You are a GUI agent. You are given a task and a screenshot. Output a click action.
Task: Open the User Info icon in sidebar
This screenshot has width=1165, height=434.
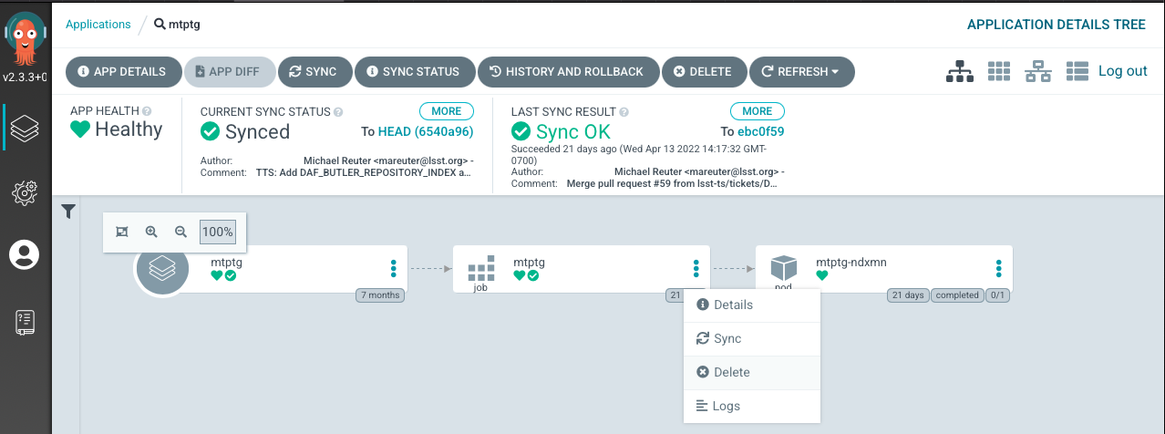point(25,254)
